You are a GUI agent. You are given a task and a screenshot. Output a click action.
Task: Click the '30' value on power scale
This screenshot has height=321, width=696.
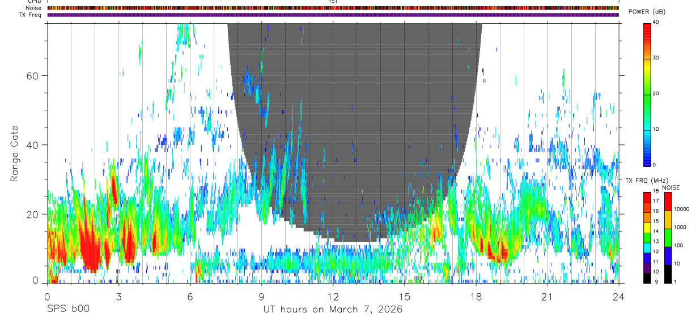656,58
